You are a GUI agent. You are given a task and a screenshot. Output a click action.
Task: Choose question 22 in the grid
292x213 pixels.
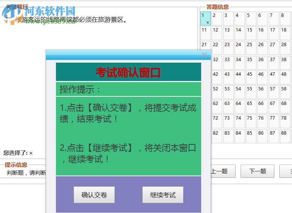pyautogui.click(x=217, y=48)
